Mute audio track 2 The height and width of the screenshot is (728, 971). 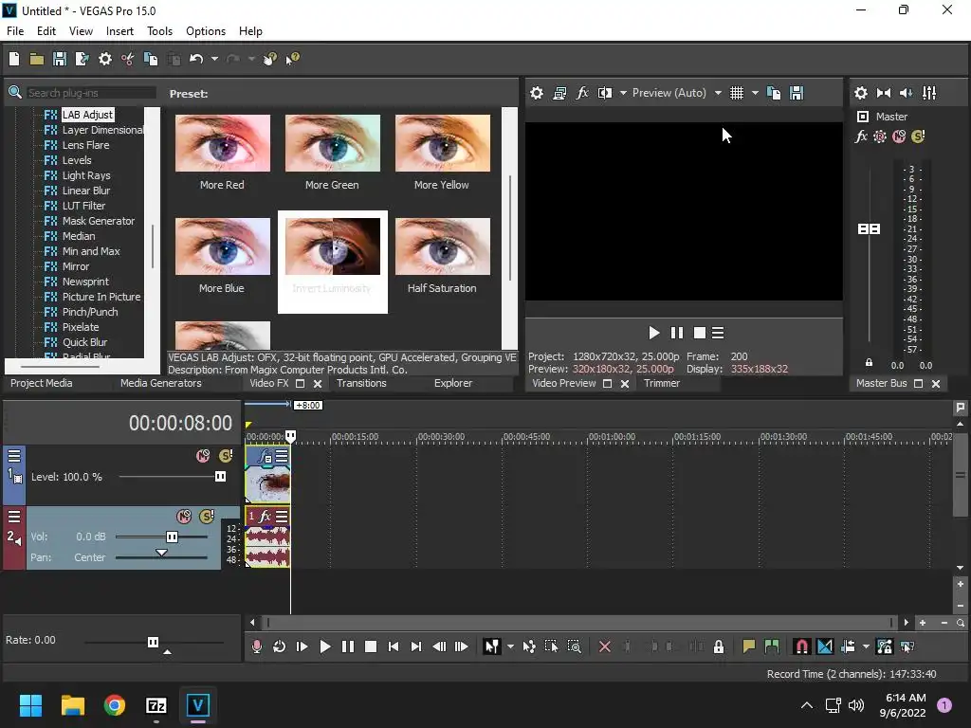pos(184,517)
